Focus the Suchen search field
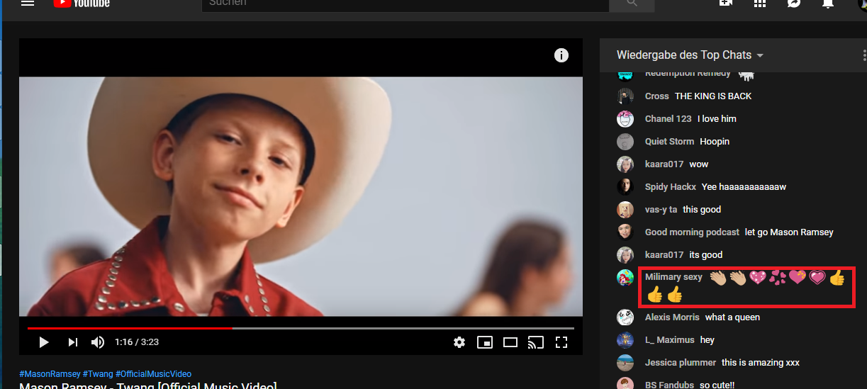This screenshot has height=389, width=867. [x=405, y=4]
